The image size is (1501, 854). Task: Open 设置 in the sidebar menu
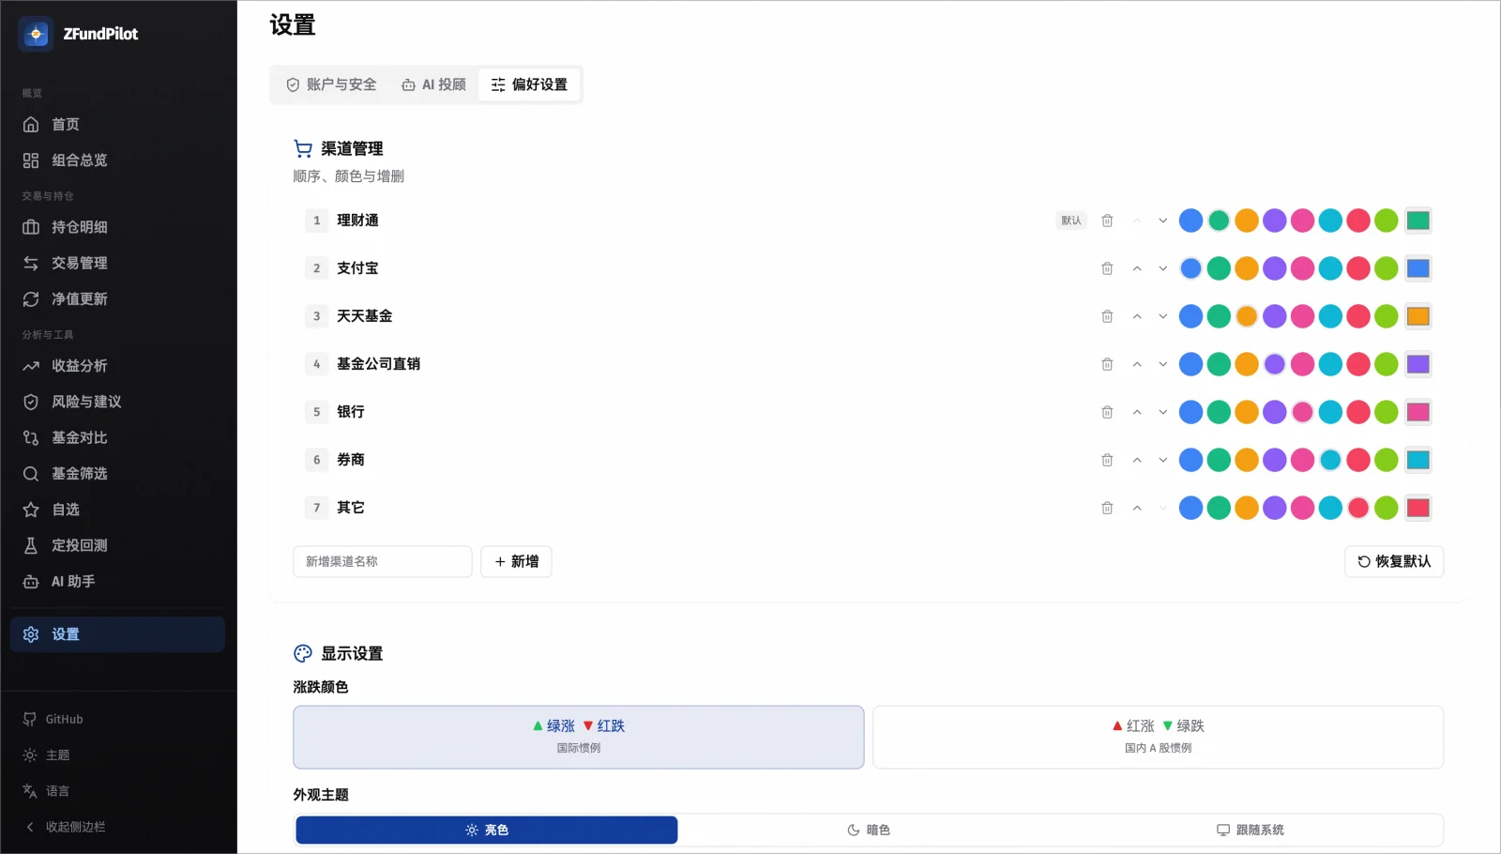click(x=117, y=634)
